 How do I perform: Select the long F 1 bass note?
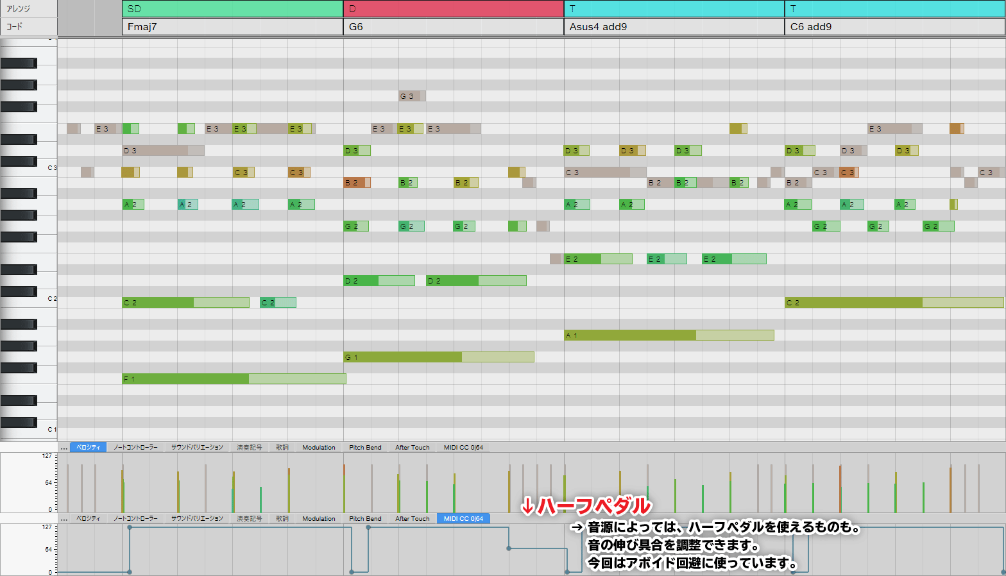[x=234, y=379]
